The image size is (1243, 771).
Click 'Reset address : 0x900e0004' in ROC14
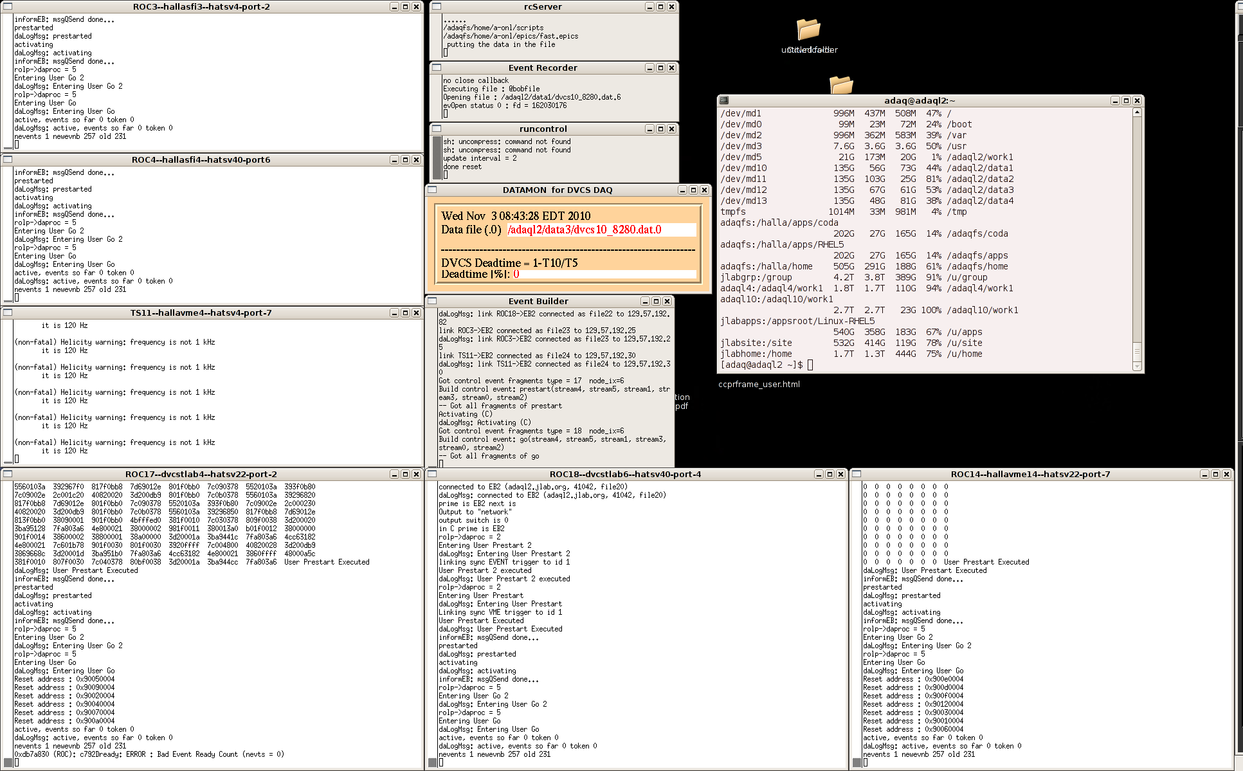913,679
